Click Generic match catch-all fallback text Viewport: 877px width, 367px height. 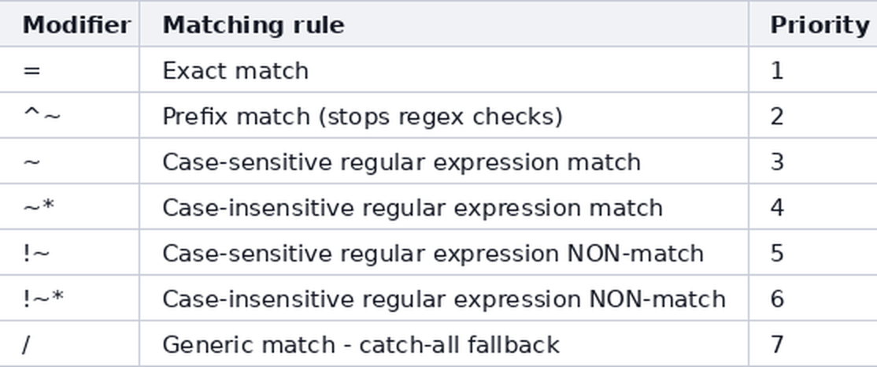tap(361, 345)
